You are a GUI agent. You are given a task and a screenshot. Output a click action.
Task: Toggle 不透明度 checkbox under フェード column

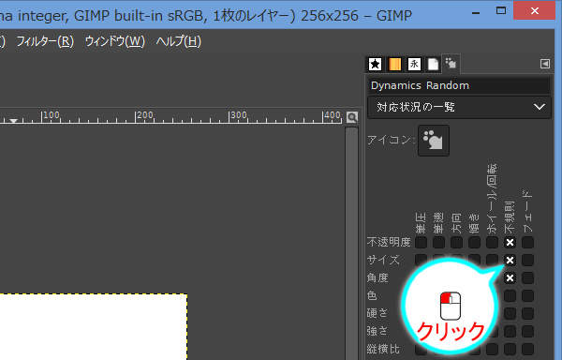click(x=527, y=243)
